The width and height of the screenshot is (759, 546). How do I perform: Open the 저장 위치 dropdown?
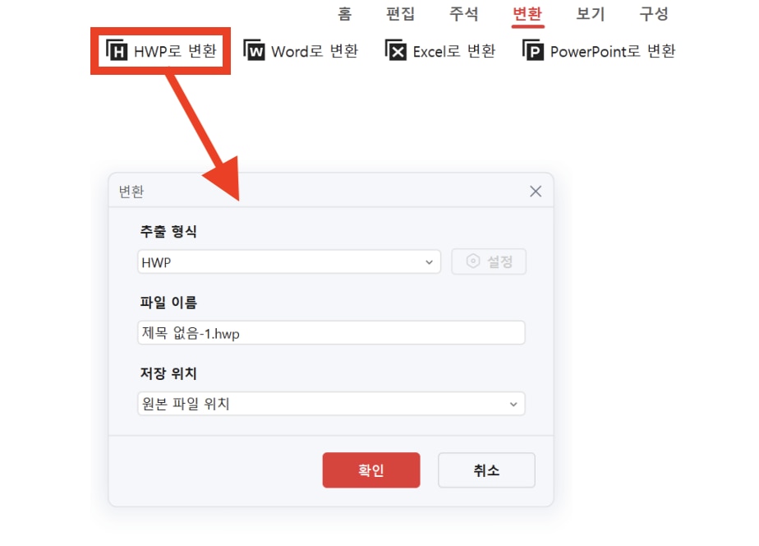[331, 404]
